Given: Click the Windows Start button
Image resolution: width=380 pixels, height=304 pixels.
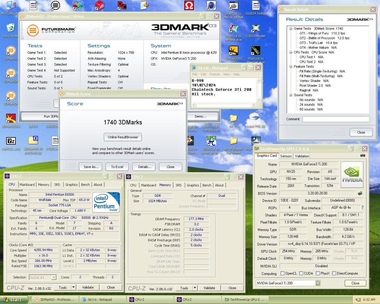Looking at the screenshot, I should [14, 300].
